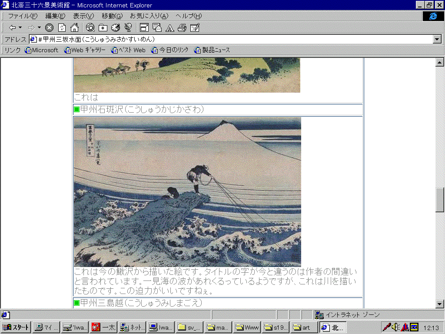Open the Microsoft links bar shortcut
The image size is (445, 334).
[x=41, y=50]
